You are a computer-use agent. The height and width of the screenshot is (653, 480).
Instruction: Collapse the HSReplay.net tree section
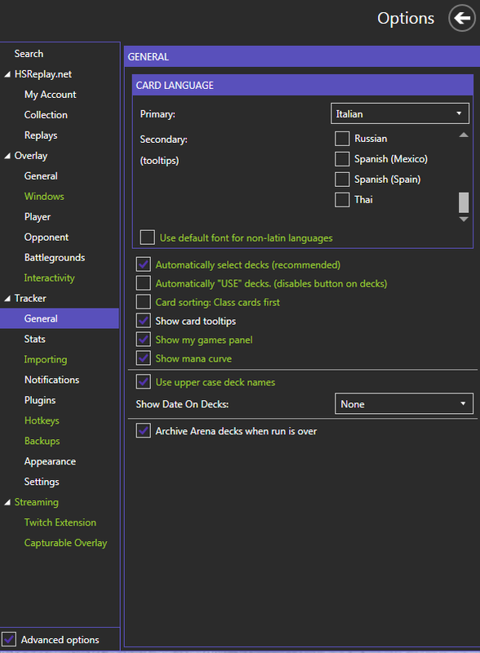point(7,74)
